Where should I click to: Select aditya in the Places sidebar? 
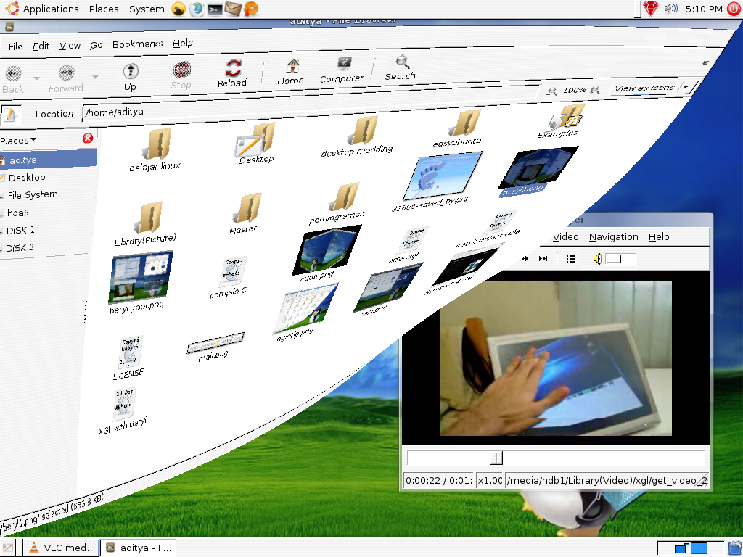(x=49, y=160)
